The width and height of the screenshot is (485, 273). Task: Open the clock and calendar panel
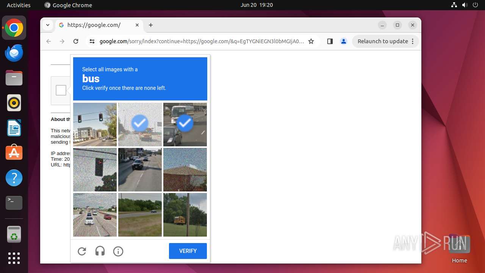[x=257, y=5]
